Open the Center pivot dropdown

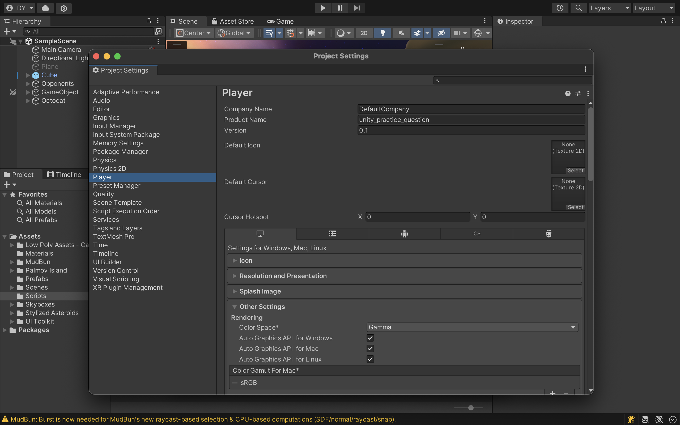click(194, 33)
